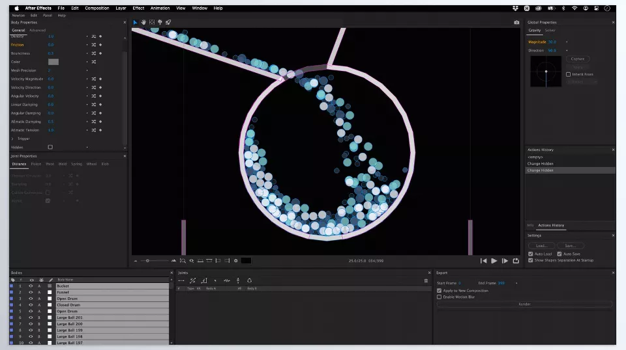Enable Motion Blur checkbox
The height and width of the screenshot is (350, 626).
439,297
